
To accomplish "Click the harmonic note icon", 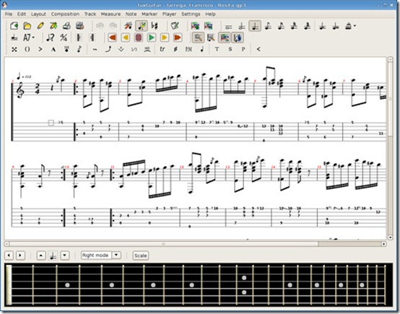I will (66, 49).
